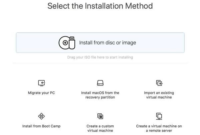Click the recovery partition hard drive icon
This screenshot has height=135, width=200.
point(100,83)
